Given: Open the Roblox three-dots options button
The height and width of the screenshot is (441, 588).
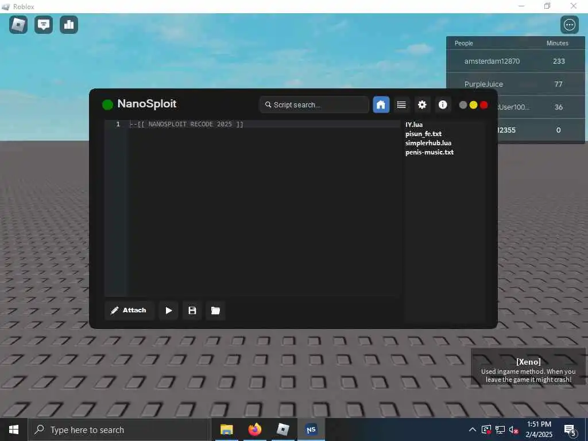Looking at the screenshot, I should tap(569, 25).
